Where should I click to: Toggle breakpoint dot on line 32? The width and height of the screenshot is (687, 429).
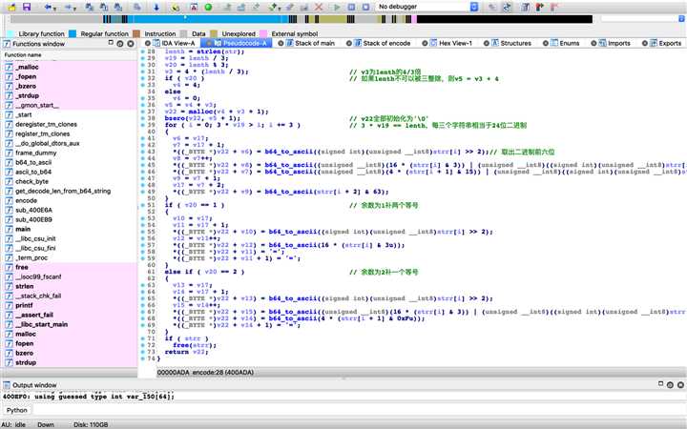143,78
